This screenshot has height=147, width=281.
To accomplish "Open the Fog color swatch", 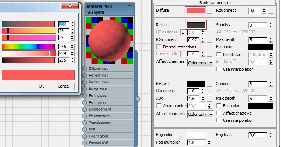I will pos(196,135).
